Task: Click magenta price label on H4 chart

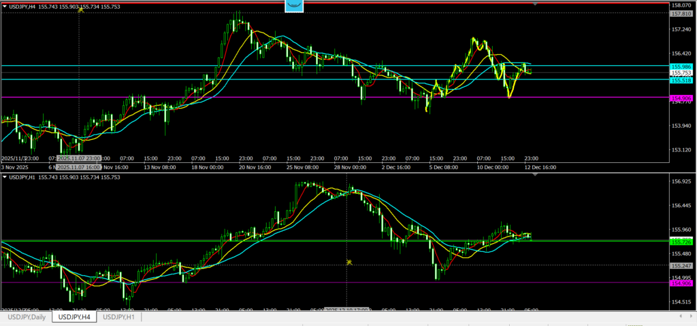Action: coord(681,98)
